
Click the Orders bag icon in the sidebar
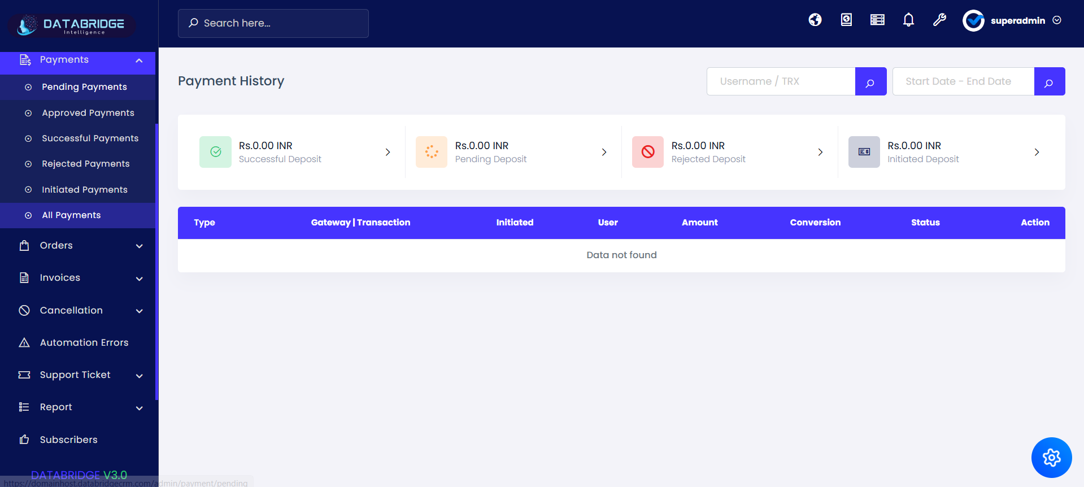click(24, 246)
